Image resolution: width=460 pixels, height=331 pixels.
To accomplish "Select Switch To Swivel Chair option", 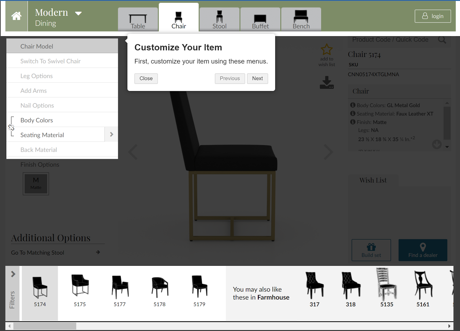I will 62,61.
